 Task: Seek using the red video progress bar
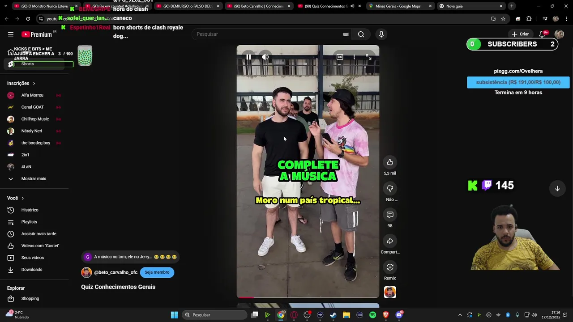[308, 297]
